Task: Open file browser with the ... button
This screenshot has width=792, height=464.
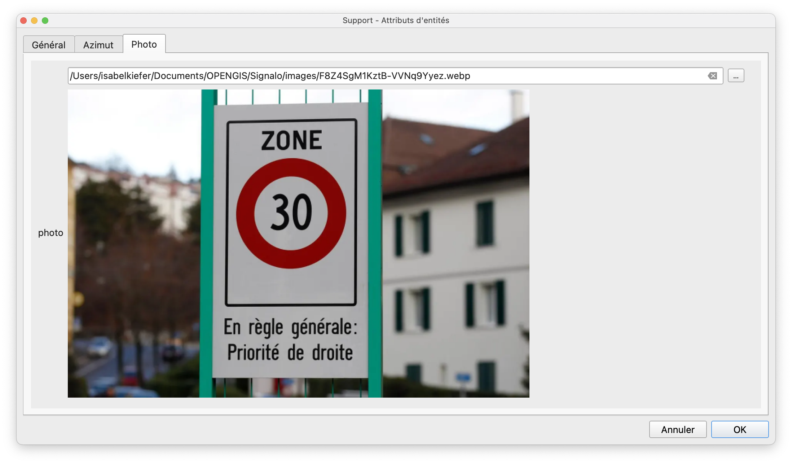Action: (736, 76)
